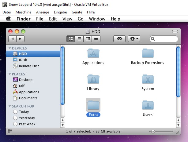Toggle the toolbar pill button
This screenshot has height=142, width=188.
(175, 31)
